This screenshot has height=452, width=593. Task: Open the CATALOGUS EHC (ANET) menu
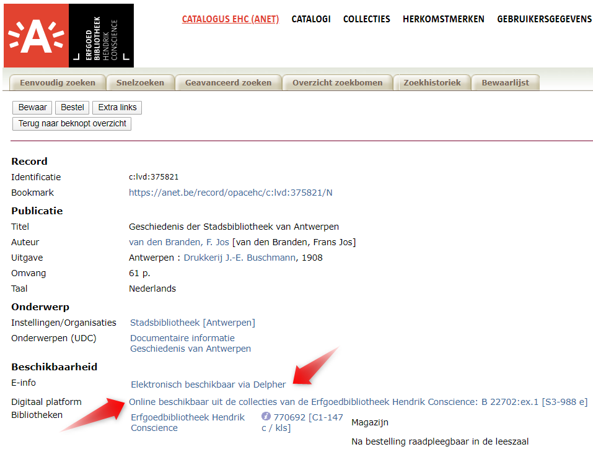(x=230, y=19)
